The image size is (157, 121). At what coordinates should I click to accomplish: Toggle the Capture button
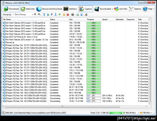[x=86, y=9]
